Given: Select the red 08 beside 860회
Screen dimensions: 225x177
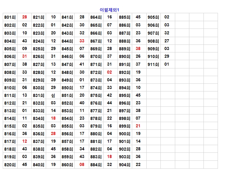Looking at the screenshot, I should coord(82,164).
